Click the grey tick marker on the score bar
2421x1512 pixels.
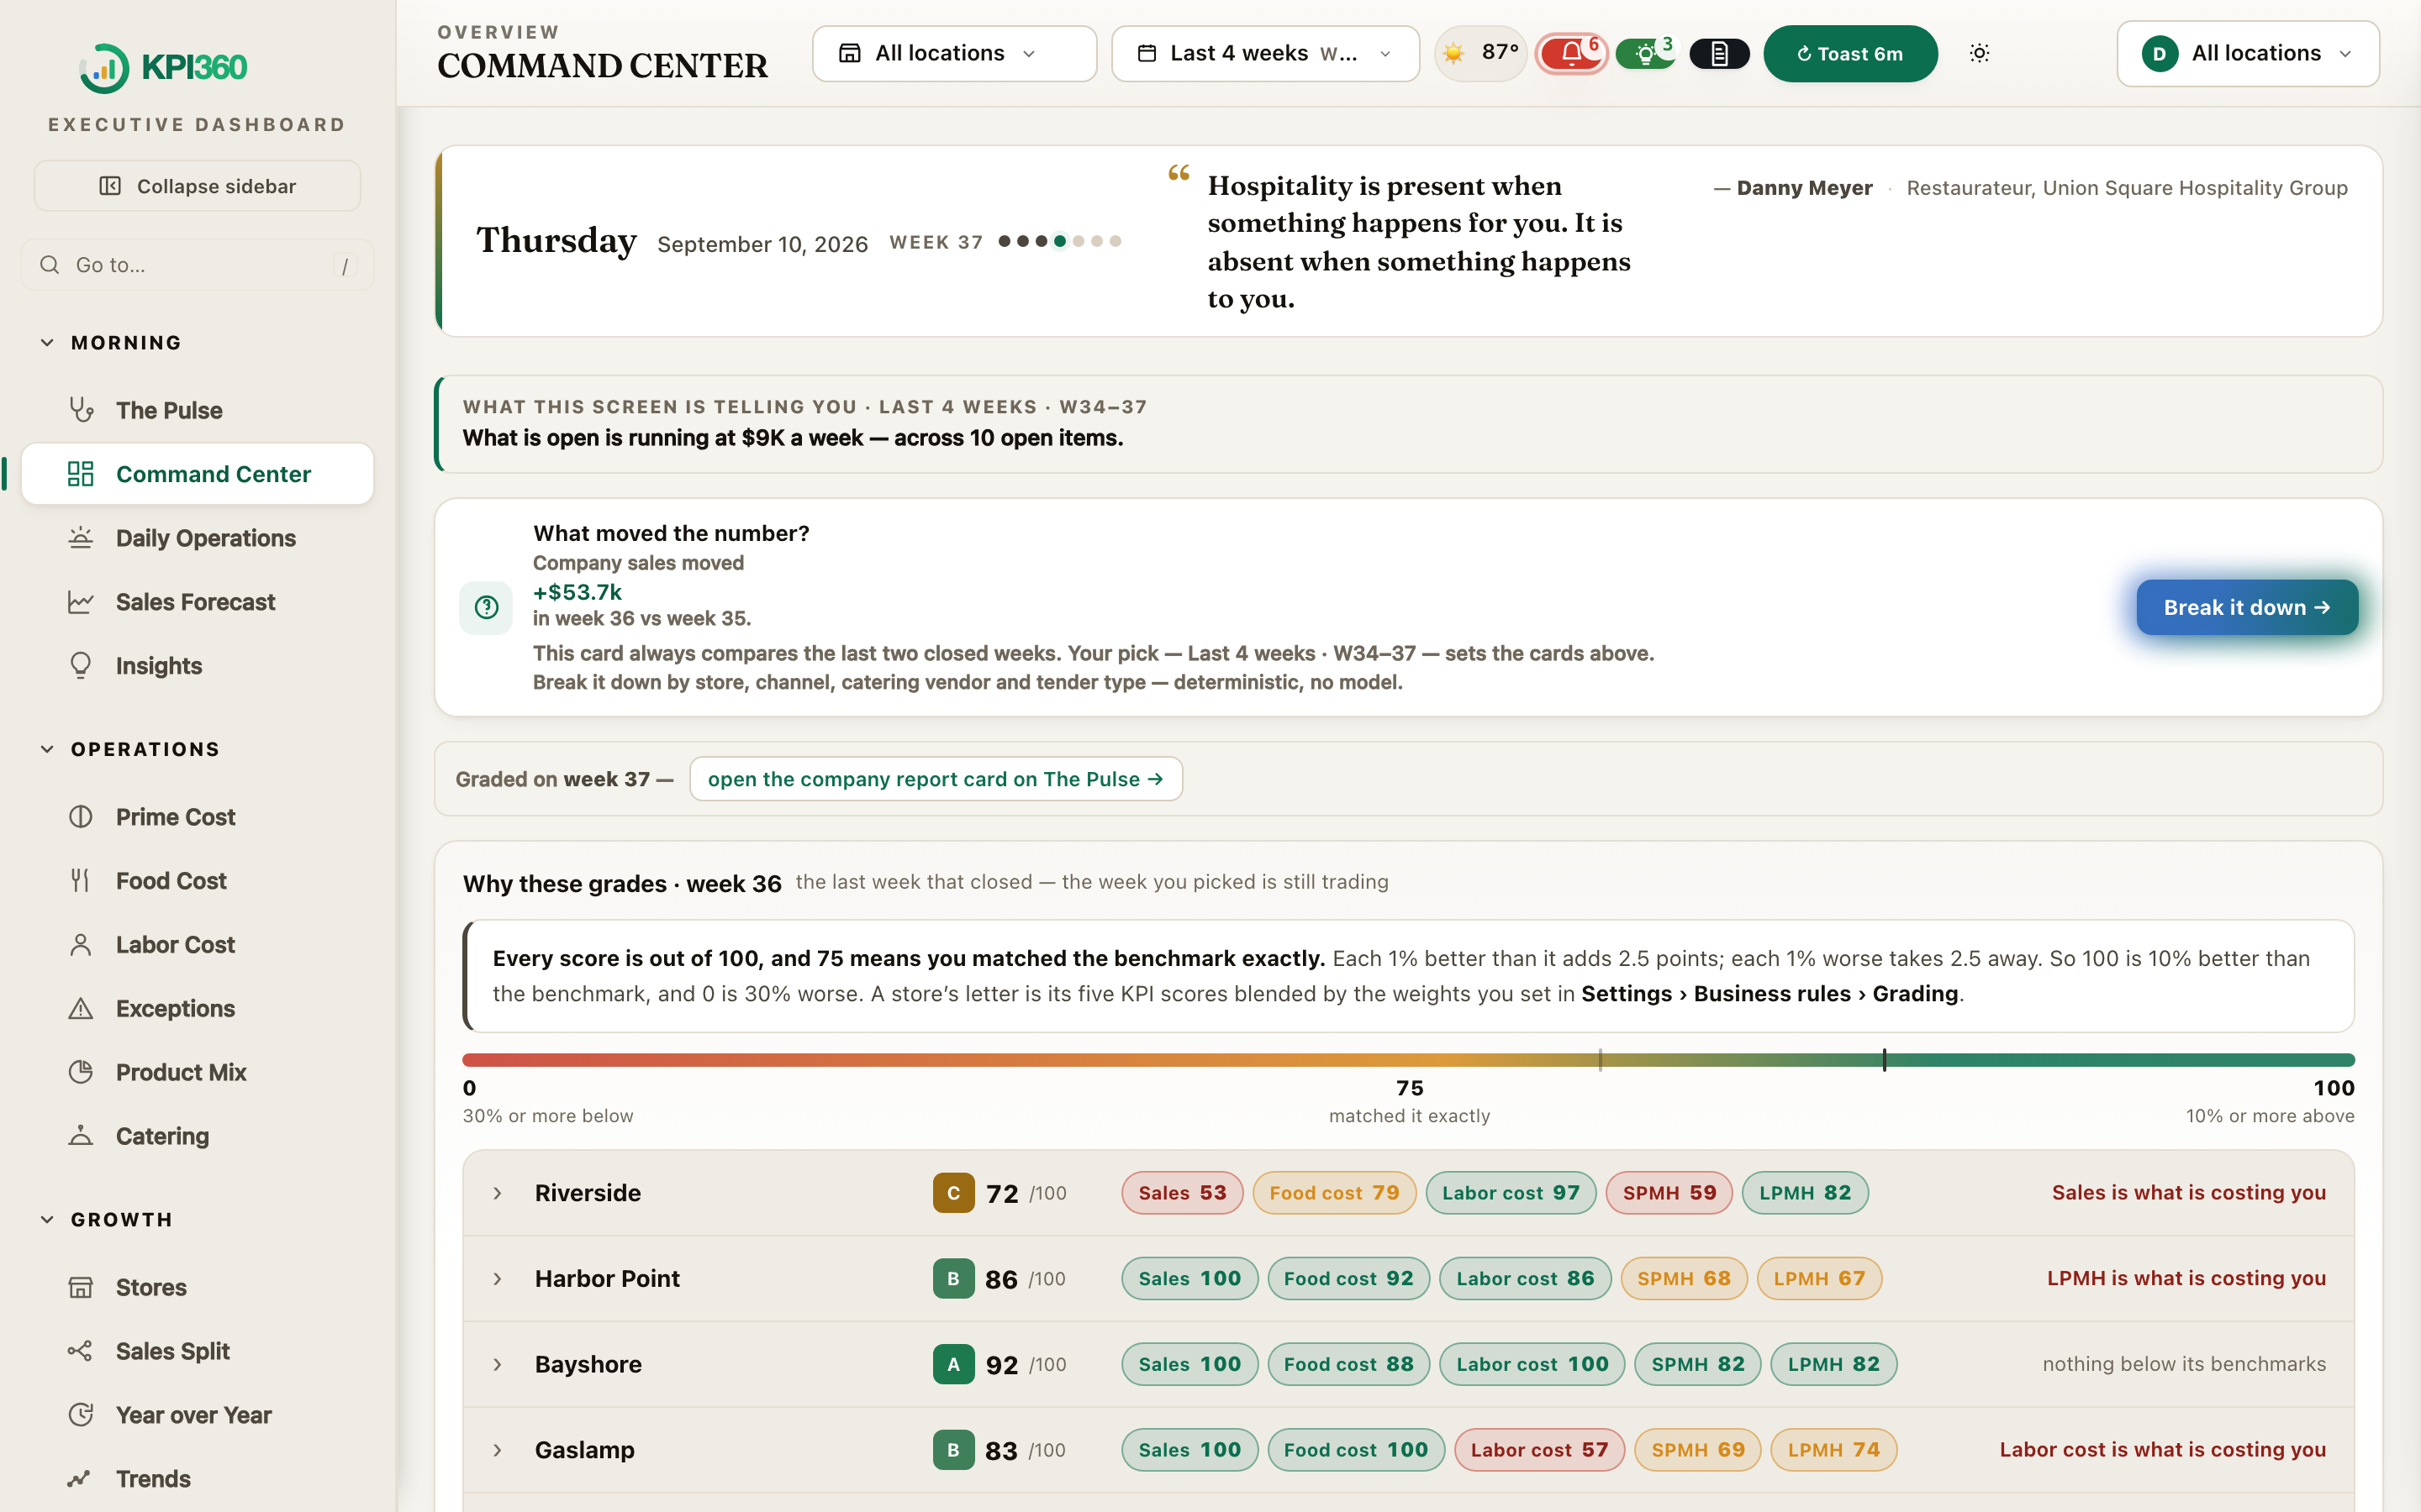coord(1600,1060)
